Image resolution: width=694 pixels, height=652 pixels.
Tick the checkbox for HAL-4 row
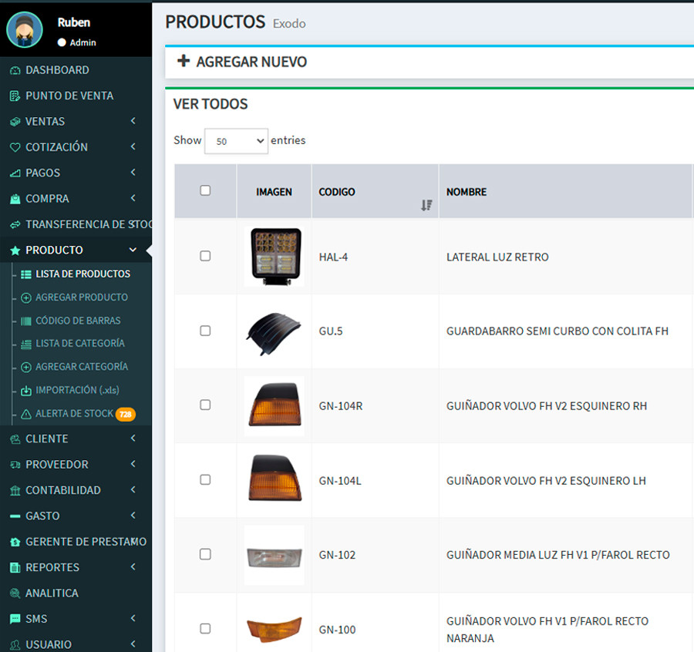coord(205,256)
